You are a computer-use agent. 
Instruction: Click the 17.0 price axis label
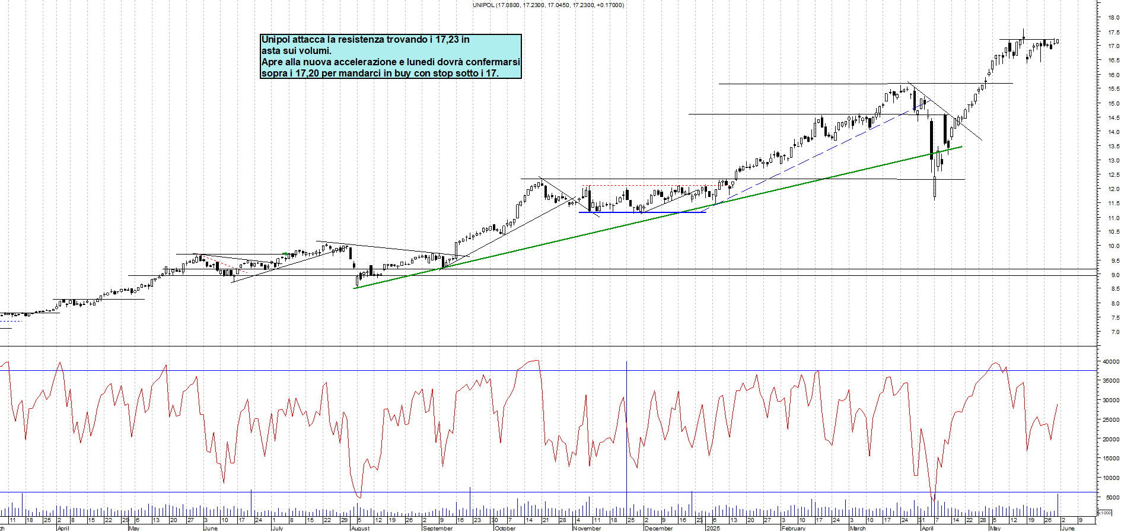1113,46
